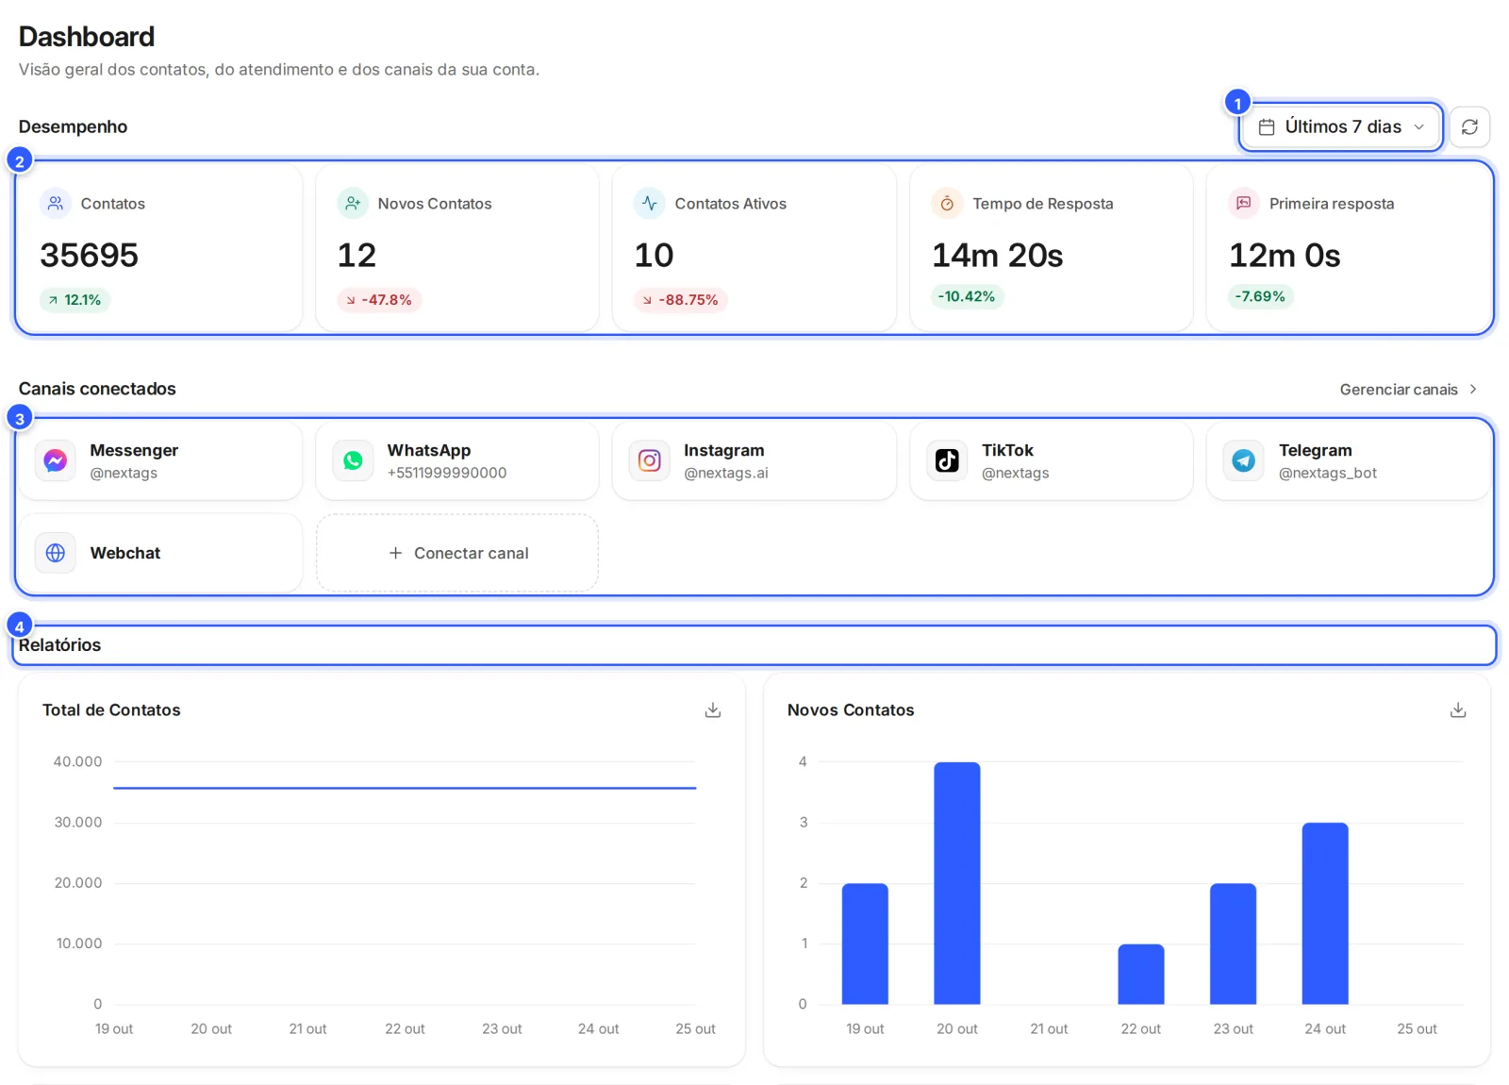Open the Webchat channel card
The width and height of the screenshot is (1509, 1085).
(x=159, y=553)
